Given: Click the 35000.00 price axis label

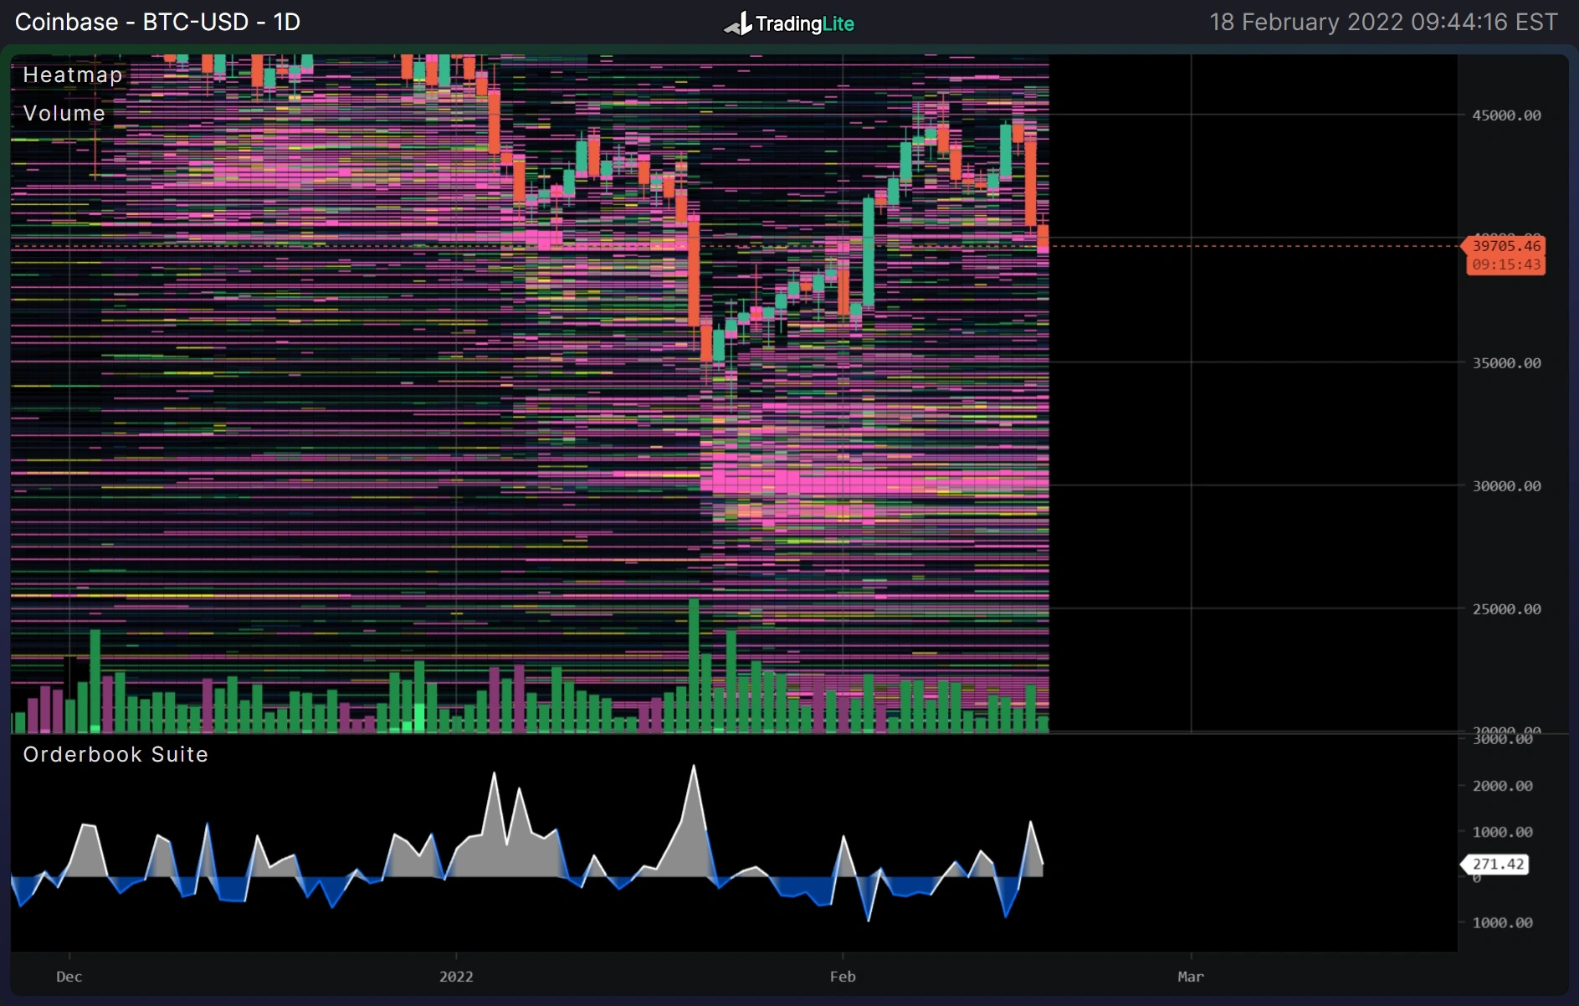Looking at the screenshot, I should pos(1506,363).
